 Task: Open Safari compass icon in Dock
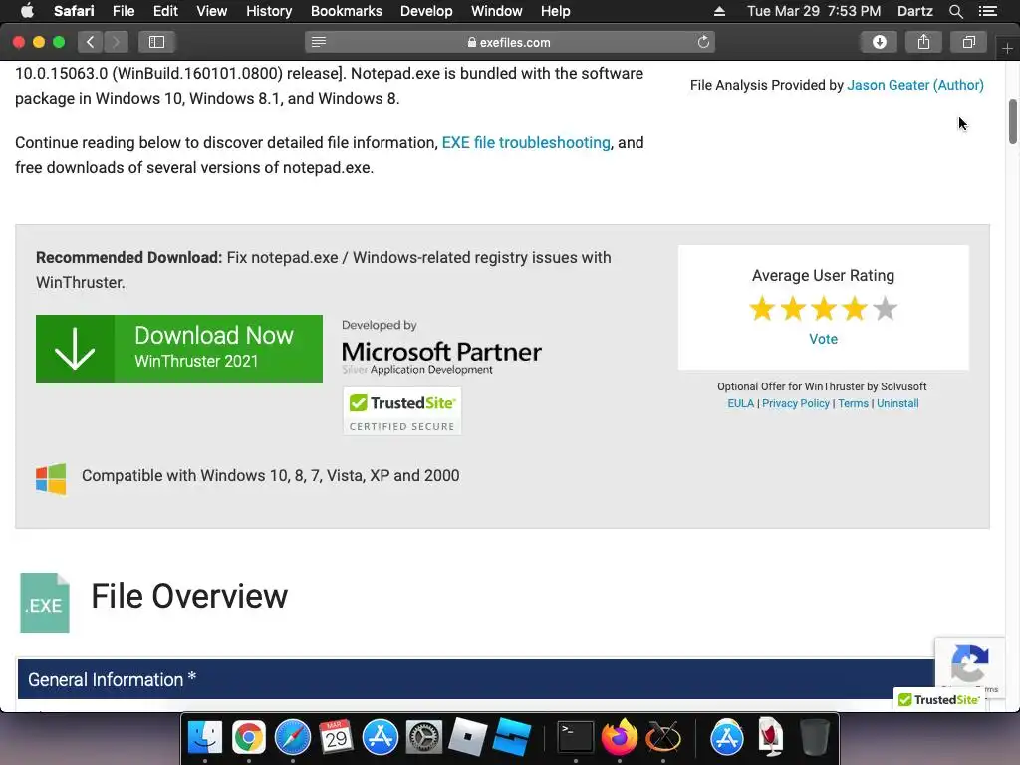pyautogui.click(x=293, y=738)
